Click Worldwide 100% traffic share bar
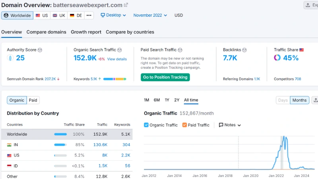This screenshot has width=318, height=179. (60, 134)
